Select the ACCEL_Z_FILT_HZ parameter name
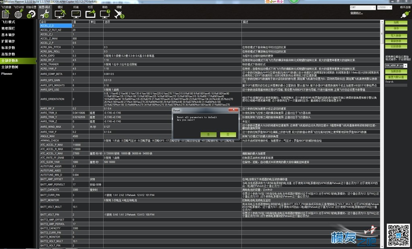The image size is (412, 249). 51,30
